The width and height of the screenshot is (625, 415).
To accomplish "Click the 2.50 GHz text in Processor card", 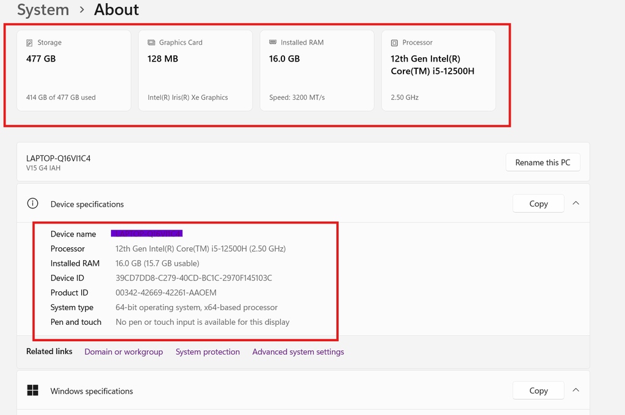I will pyautogui.click(x=405, y=98).
